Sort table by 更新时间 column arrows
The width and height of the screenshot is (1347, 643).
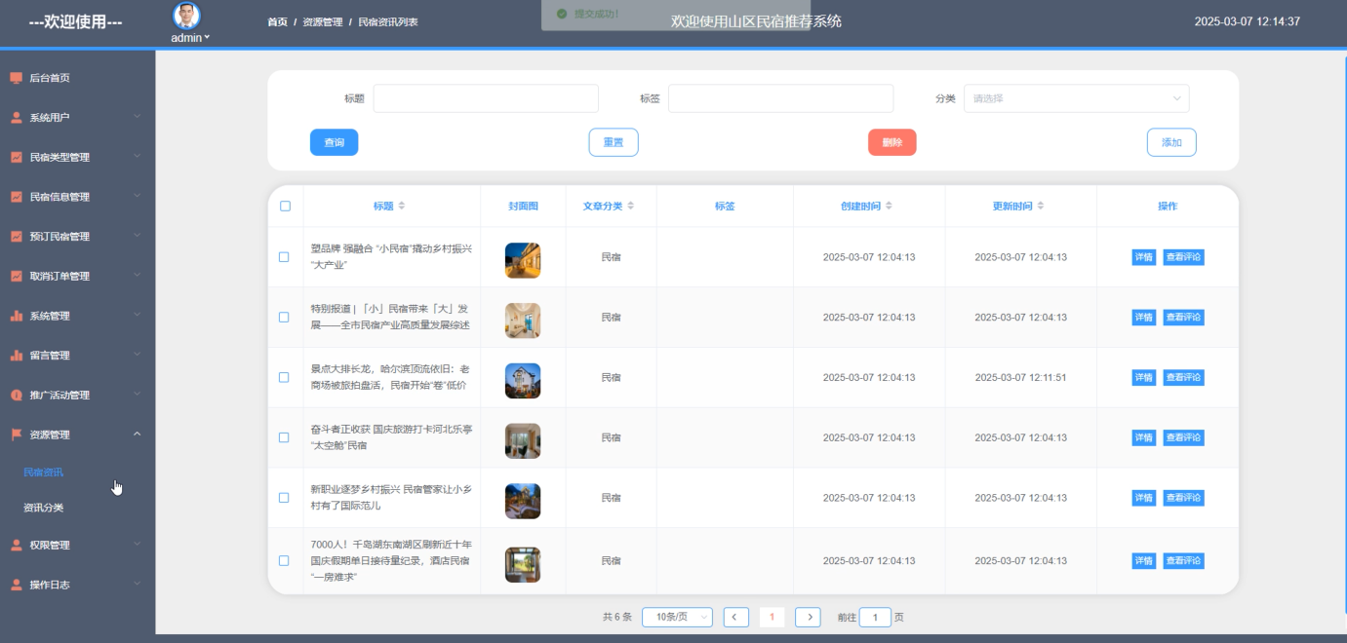[x=1041, y=207]
